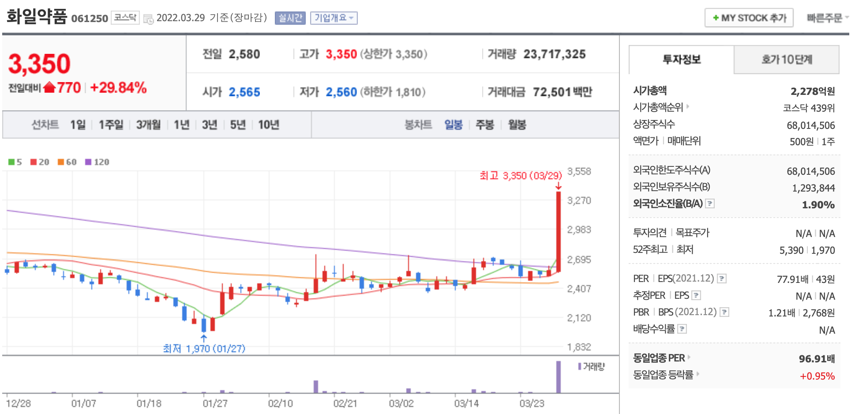855x414 pixels.
Task: Click the 코스닥 market badge
Action: (125, 18)
